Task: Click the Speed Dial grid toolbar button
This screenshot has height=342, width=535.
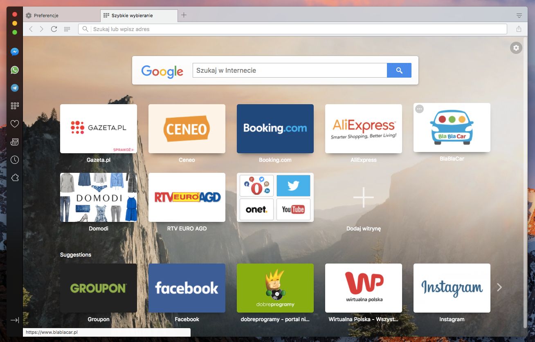Action: pos(67,29)
